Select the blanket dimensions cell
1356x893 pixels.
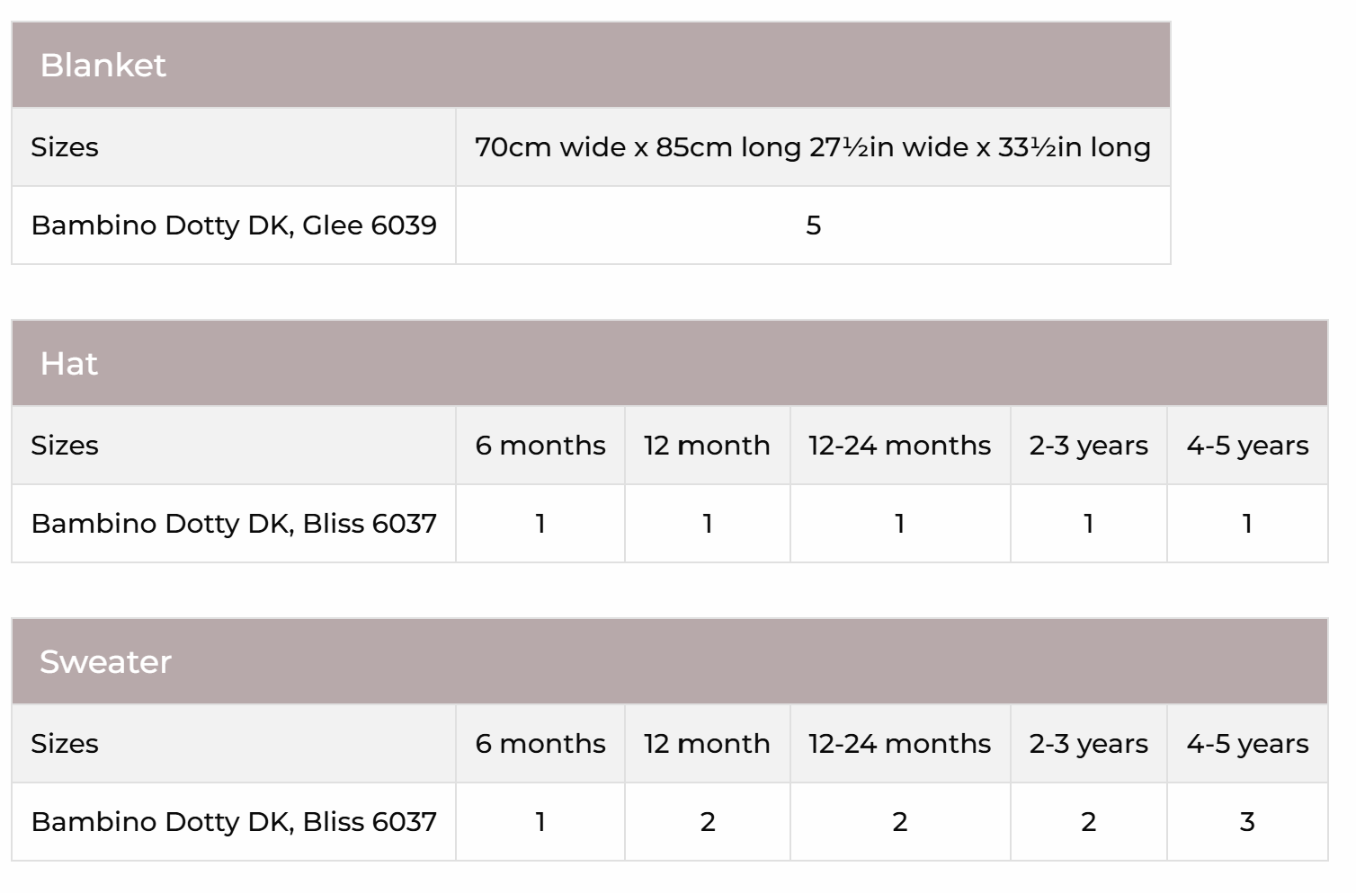[x=812, y=147]
